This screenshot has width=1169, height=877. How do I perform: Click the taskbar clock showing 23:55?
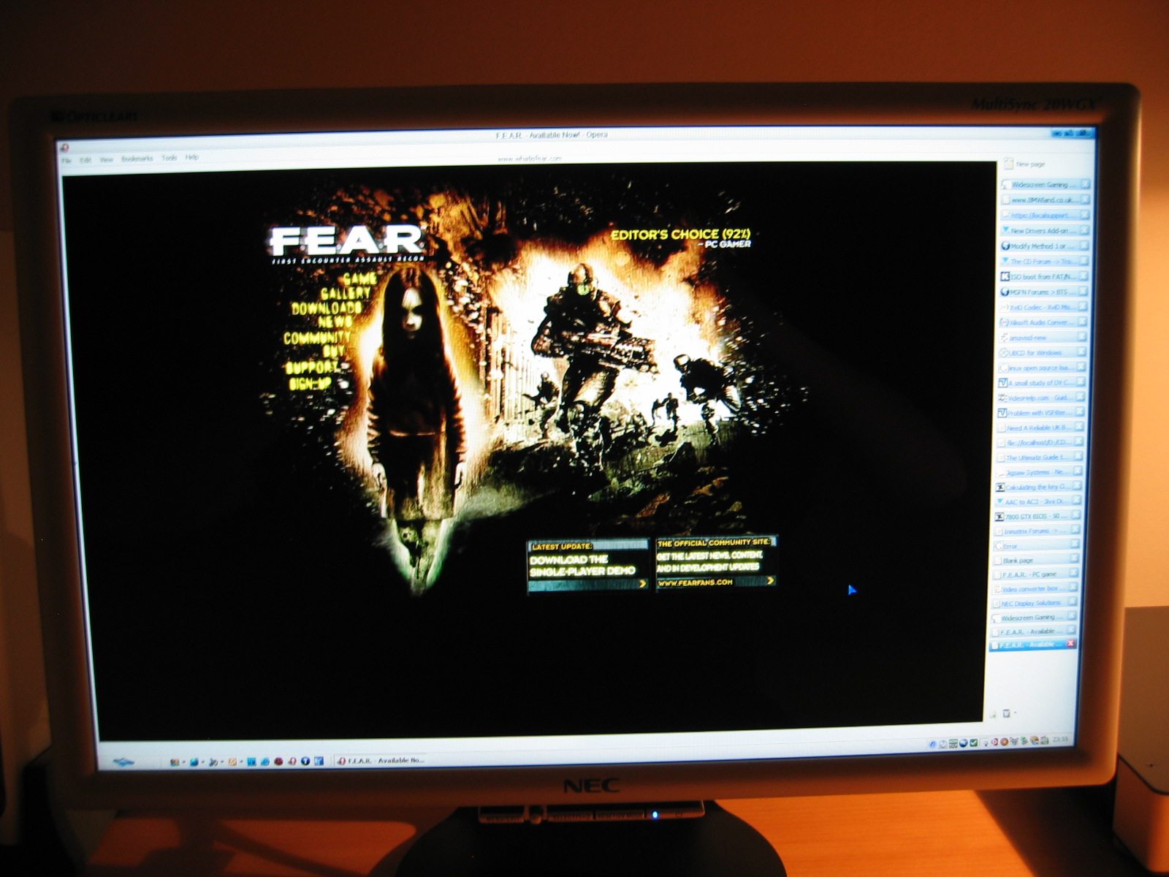pos(1061,740)
